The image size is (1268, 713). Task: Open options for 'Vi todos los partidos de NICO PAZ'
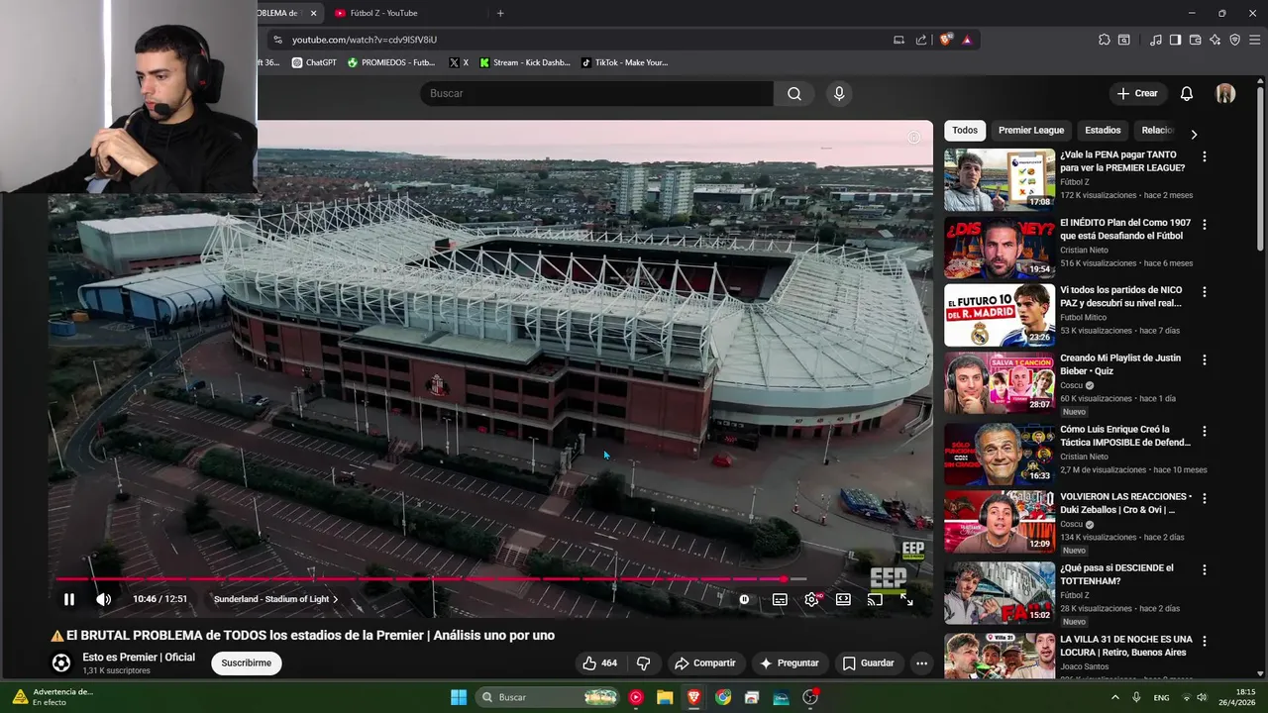tap(1205, 292)
